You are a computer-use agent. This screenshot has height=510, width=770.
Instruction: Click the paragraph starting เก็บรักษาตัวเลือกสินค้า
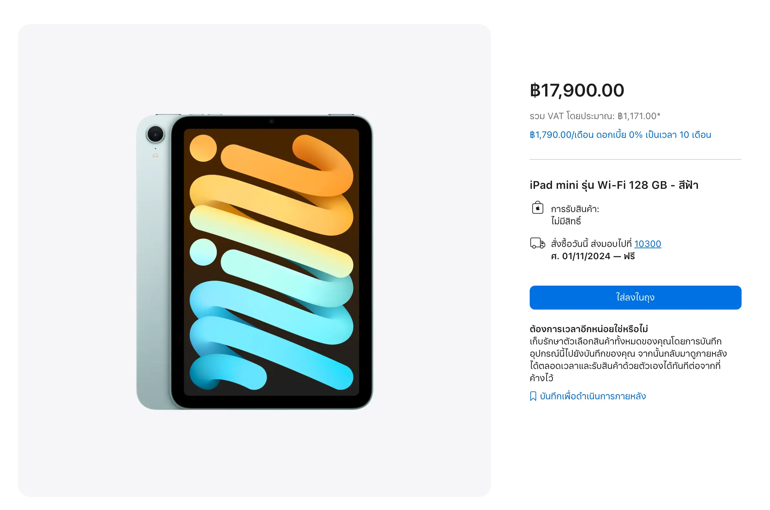628,359
